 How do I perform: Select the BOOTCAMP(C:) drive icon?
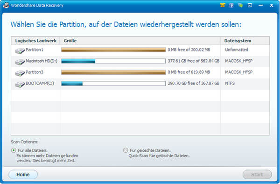(x=20, y=85)
